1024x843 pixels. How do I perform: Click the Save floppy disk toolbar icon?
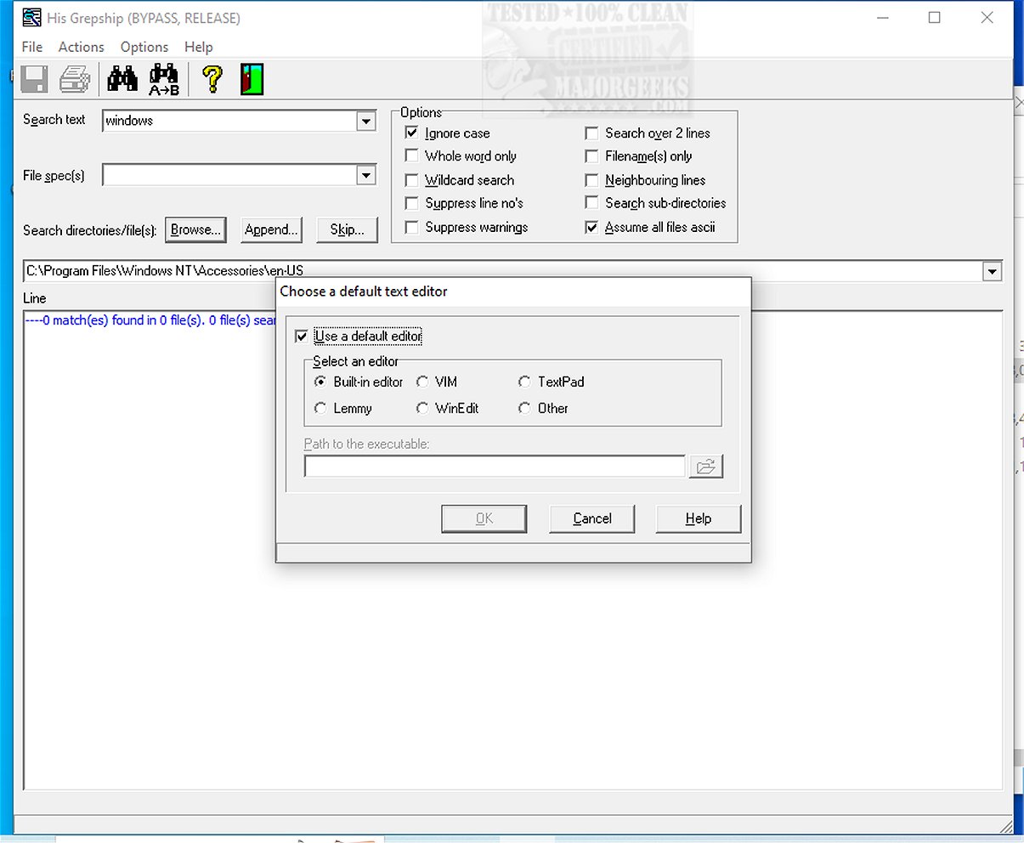[x=34, y=79]
